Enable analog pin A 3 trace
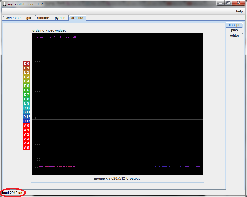 pyautogui.click(x=27, y=139)
